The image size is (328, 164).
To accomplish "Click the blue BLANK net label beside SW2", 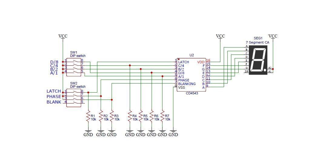I will tap(54, 102).
